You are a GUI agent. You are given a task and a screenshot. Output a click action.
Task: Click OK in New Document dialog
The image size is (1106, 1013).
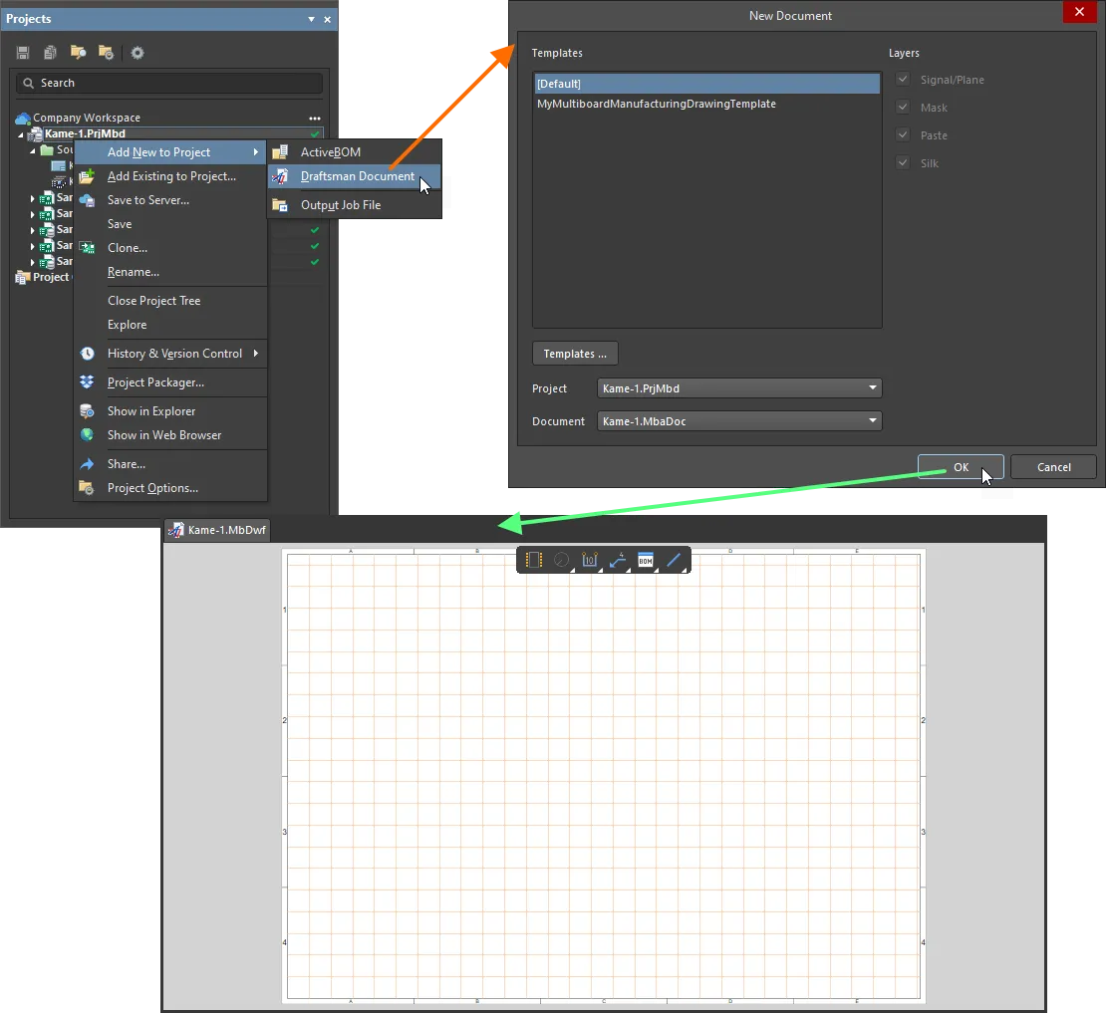(961, 467)
